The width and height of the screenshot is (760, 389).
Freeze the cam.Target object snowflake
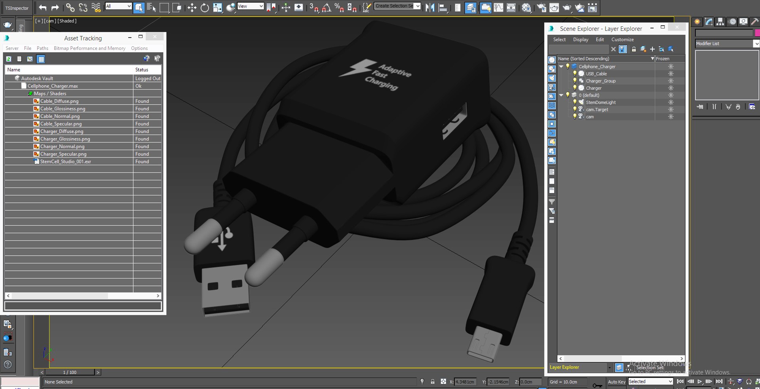click(671, 109)
